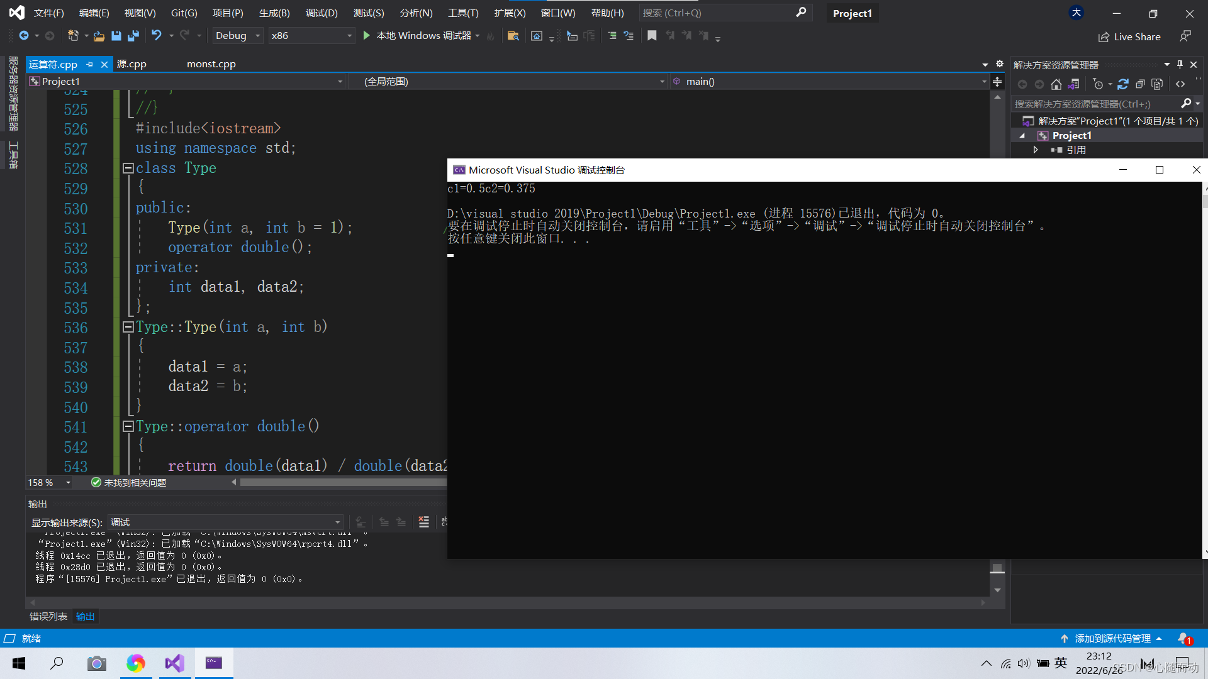
Task: Collapse the Type::operator double block
Action: pos(128,426)
